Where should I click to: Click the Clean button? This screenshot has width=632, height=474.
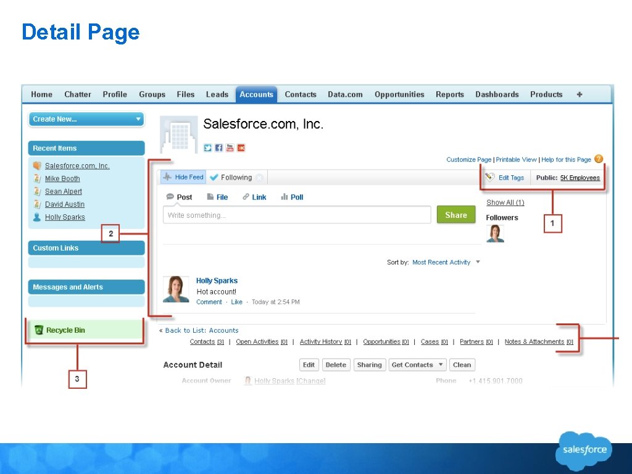[x=462, y=365]
